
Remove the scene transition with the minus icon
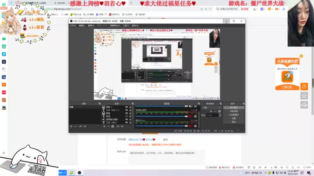(x=215, y=111)
